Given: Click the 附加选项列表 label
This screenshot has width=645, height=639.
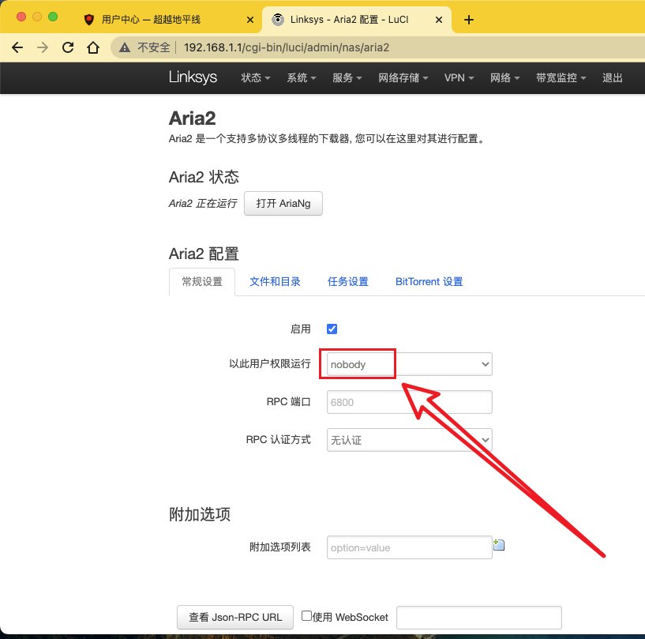Looking at the screenshot, I should pos(280,547).
